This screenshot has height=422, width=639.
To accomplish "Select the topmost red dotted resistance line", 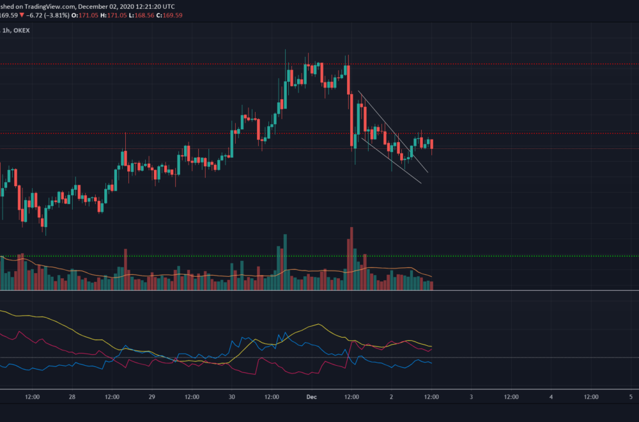I will pos(319,64).
